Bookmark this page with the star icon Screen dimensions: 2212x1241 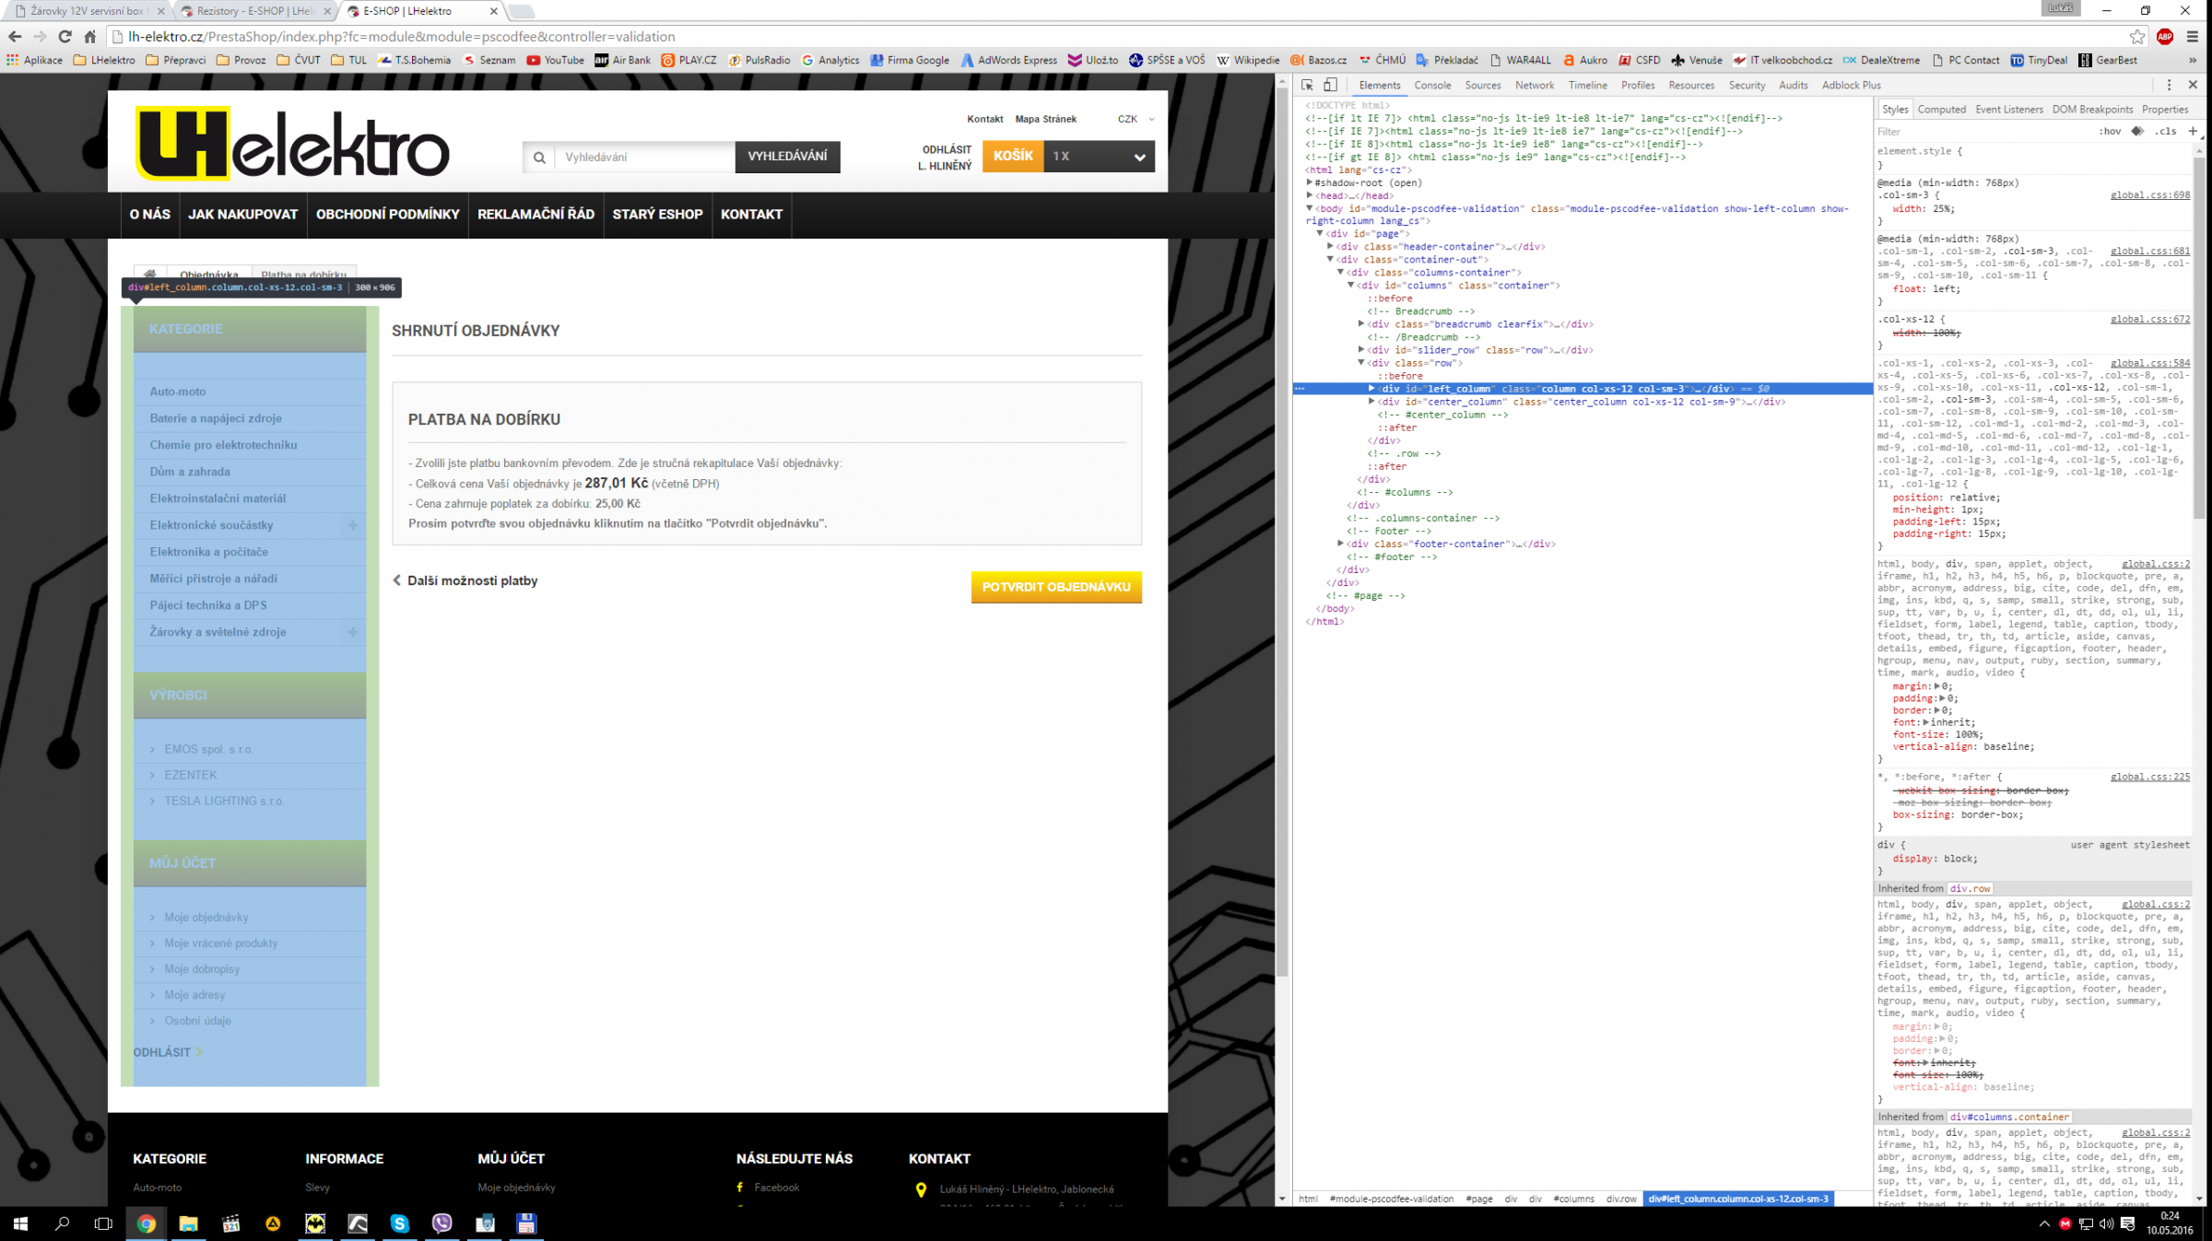pos(2137,37)
